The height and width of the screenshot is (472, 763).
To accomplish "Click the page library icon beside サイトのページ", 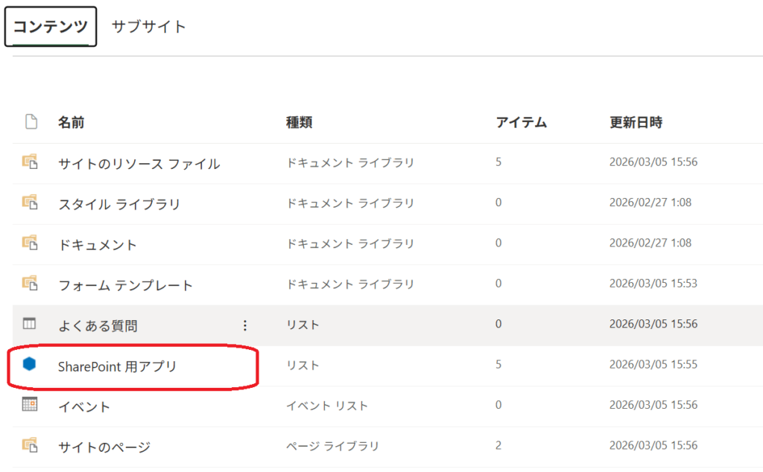I will click(x=30, y=445).
